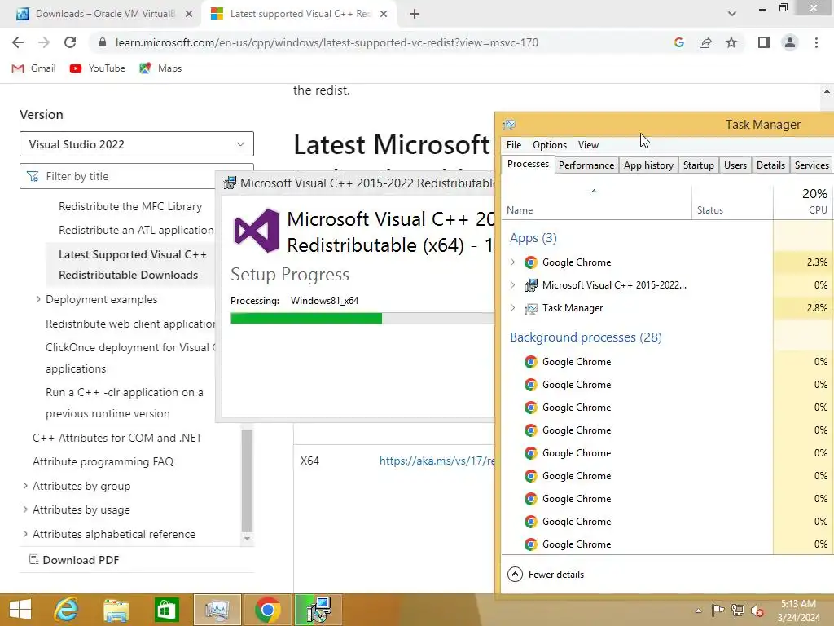
Task: Bookmark this page with the star icon
Action: [731, 42]
